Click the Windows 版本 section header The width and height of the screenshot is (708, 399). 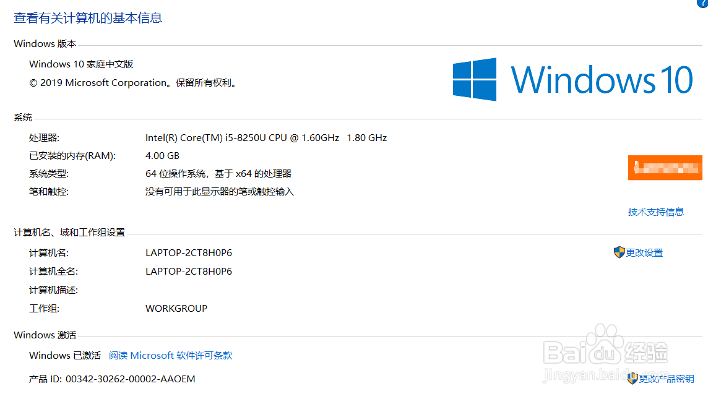click(45, 44)
